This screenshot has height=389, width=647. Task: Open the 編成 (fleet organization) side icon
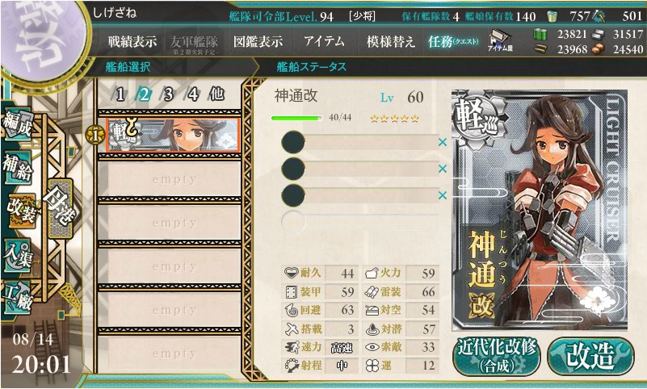[17, 124]
